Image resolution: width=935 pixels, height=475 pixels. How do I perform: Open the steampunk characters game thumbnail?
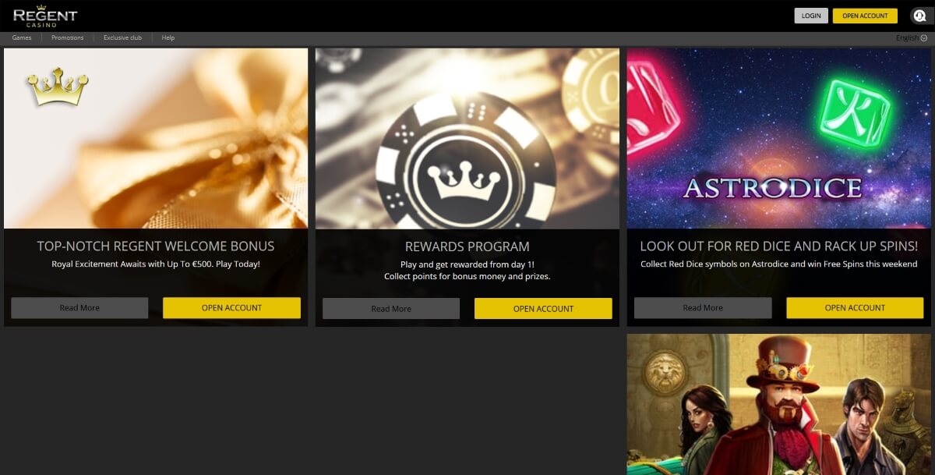coord(779,405)
